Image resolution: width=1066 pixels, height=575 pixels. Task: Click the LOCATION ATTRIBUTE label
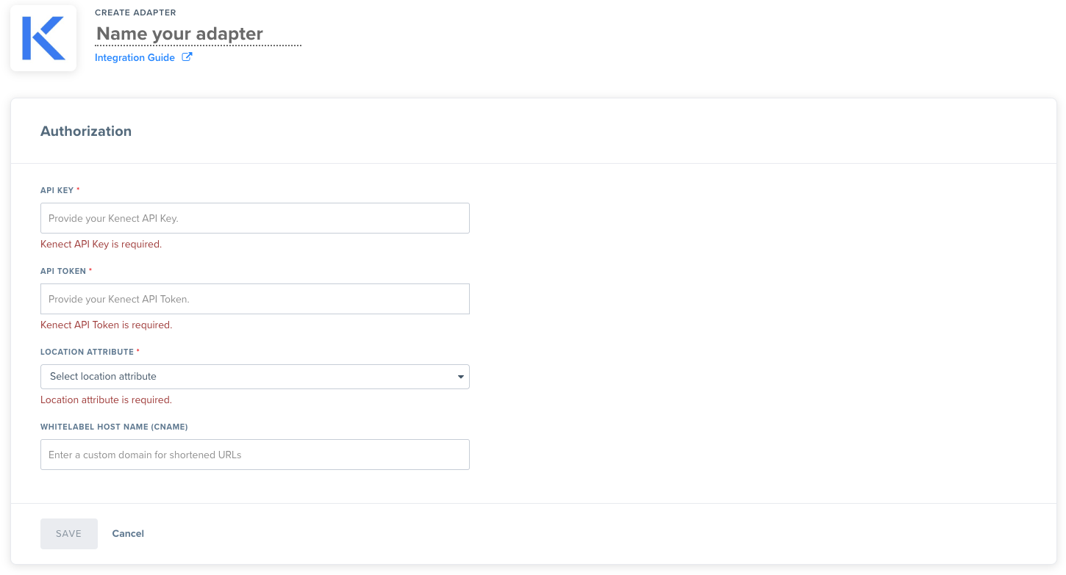pos(87,352)
